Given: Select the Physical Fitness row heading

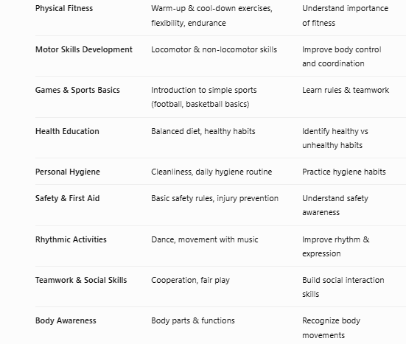Looking at the screenshot, I should tap(64, 9).
